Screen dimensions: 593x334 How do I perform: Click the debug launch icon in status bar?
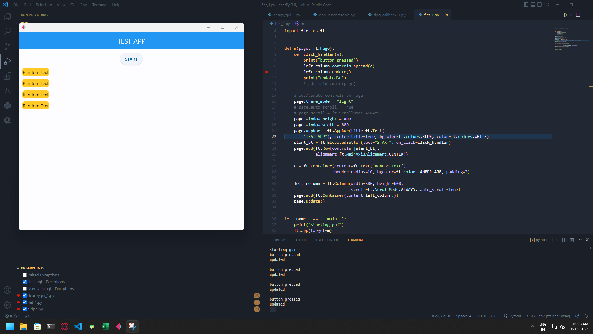[27, 316]
